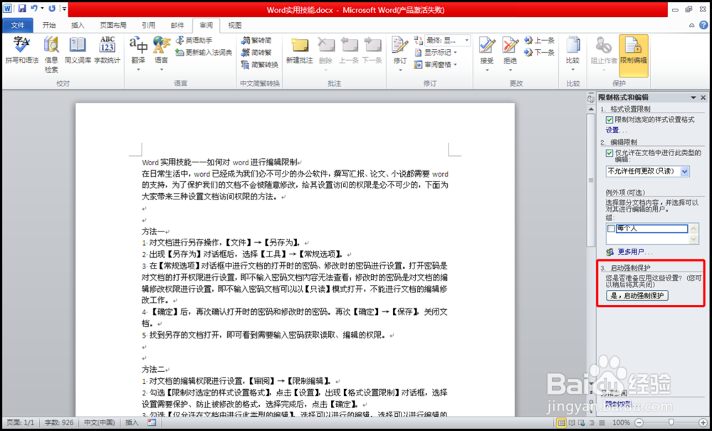
Task: Switch to the 开始 home tab
Action: coord(49,26)
